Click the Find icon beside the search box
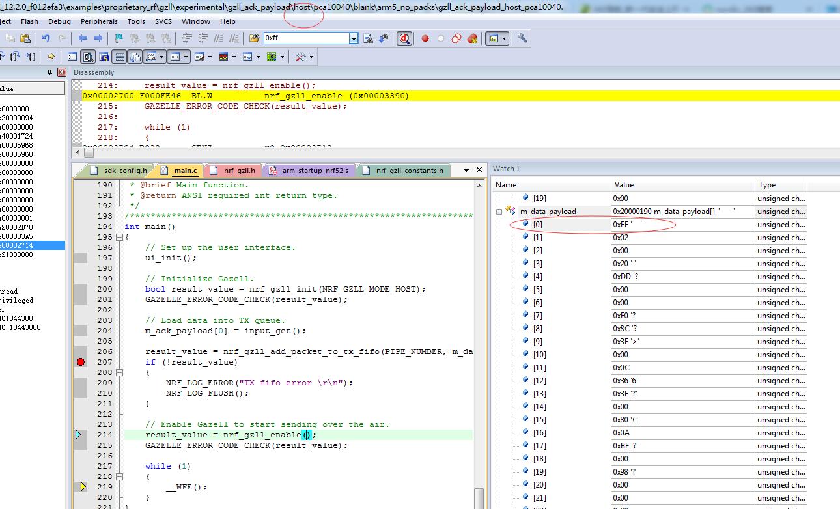The image size is (840, 509). point(369,38)
